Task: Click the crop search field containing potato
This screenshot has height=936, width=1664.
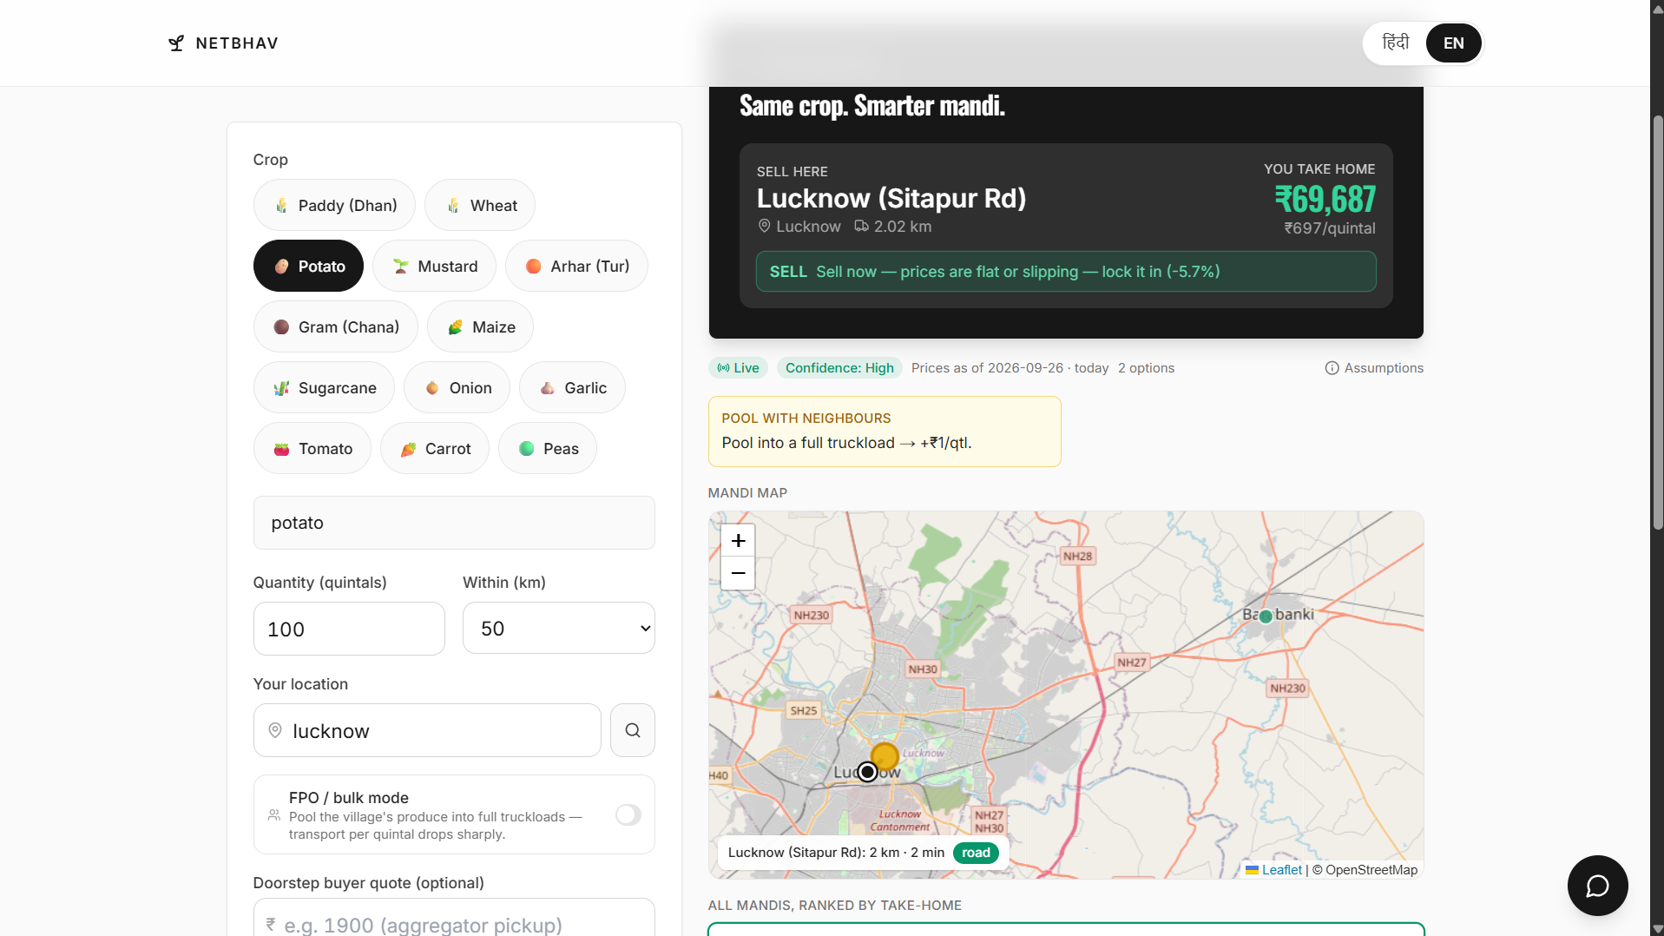Action: click(454, 523)
